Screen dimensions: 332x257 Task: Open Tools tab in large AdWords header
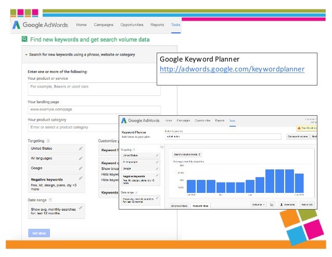(176, 25)
